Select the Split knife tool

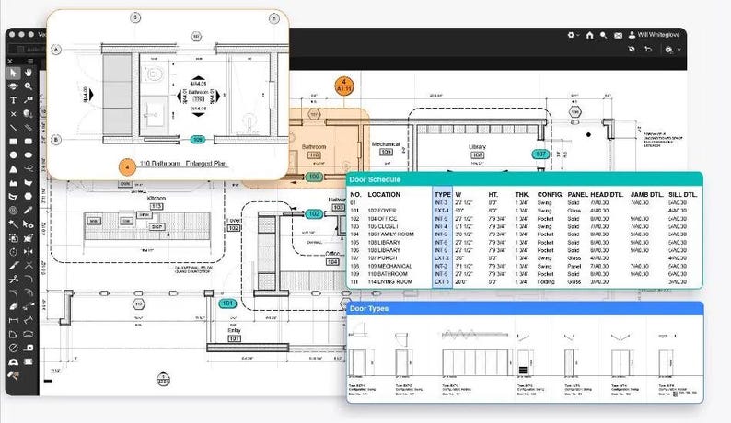[x=13, y=265]
